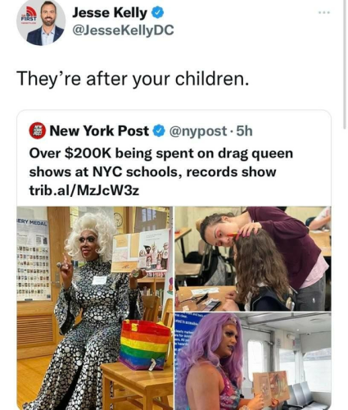
Task: Open the face painting photo
Action: click(x=253, y=258)
